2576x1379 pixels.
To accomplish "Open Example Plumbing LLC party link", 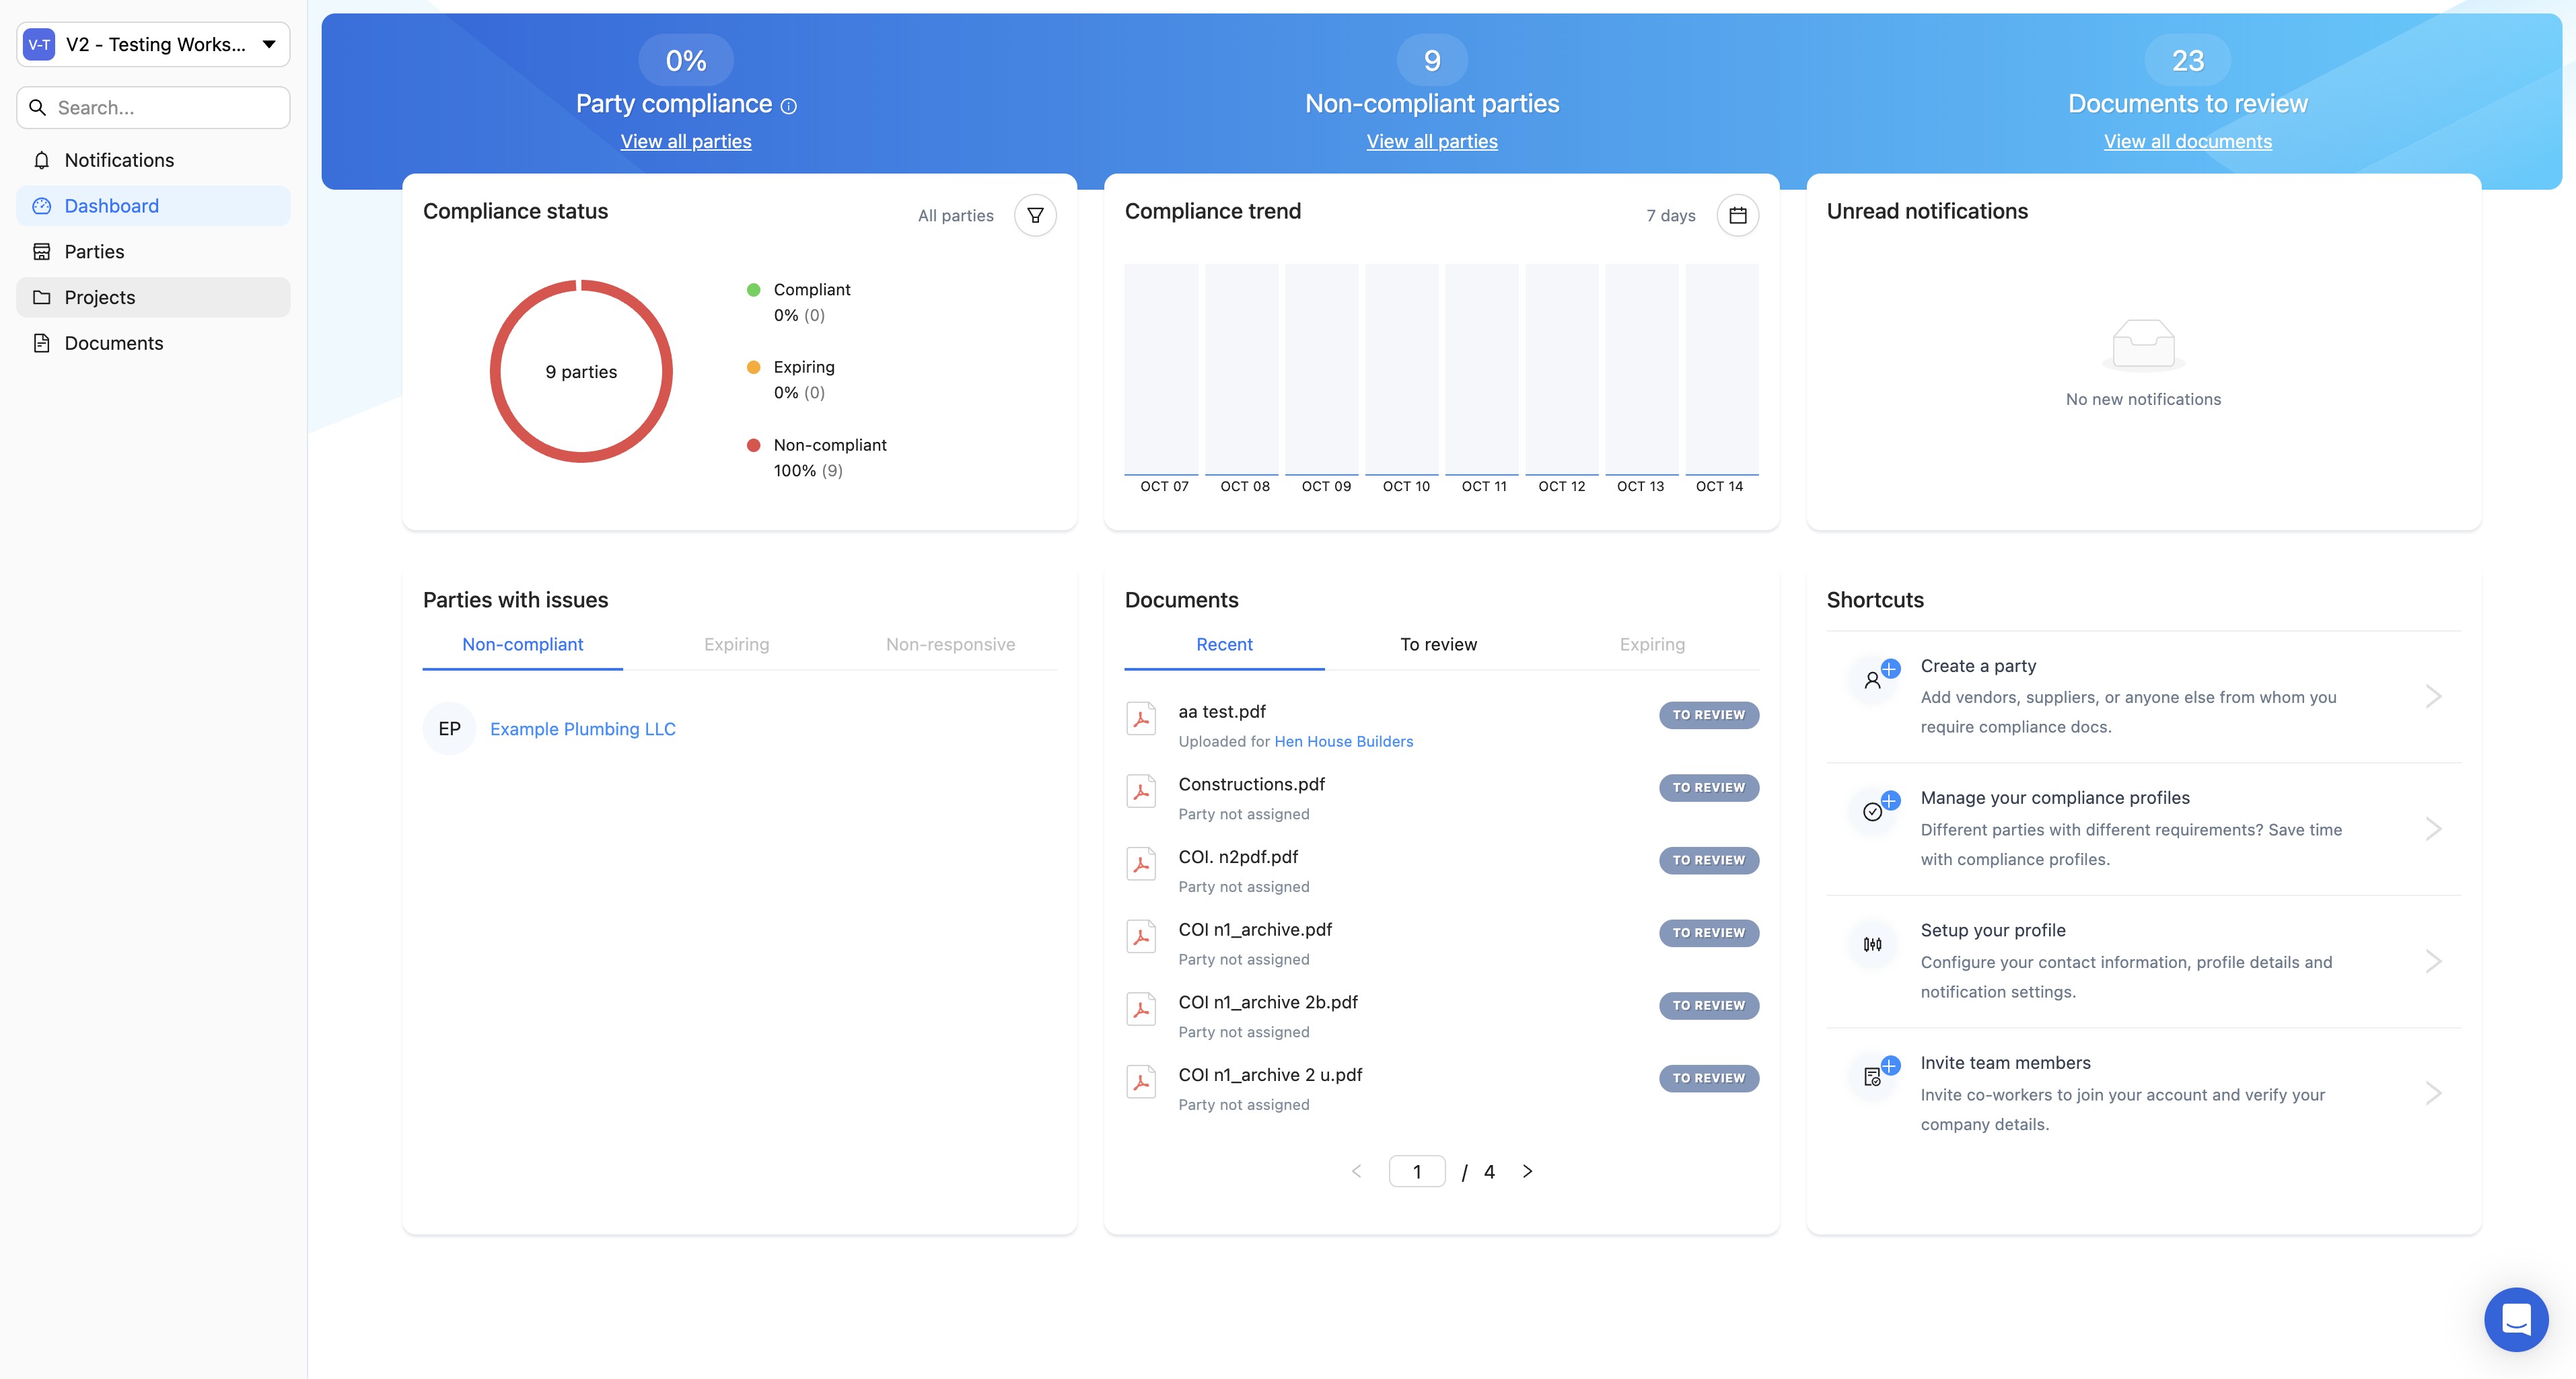I will [582, 729].
